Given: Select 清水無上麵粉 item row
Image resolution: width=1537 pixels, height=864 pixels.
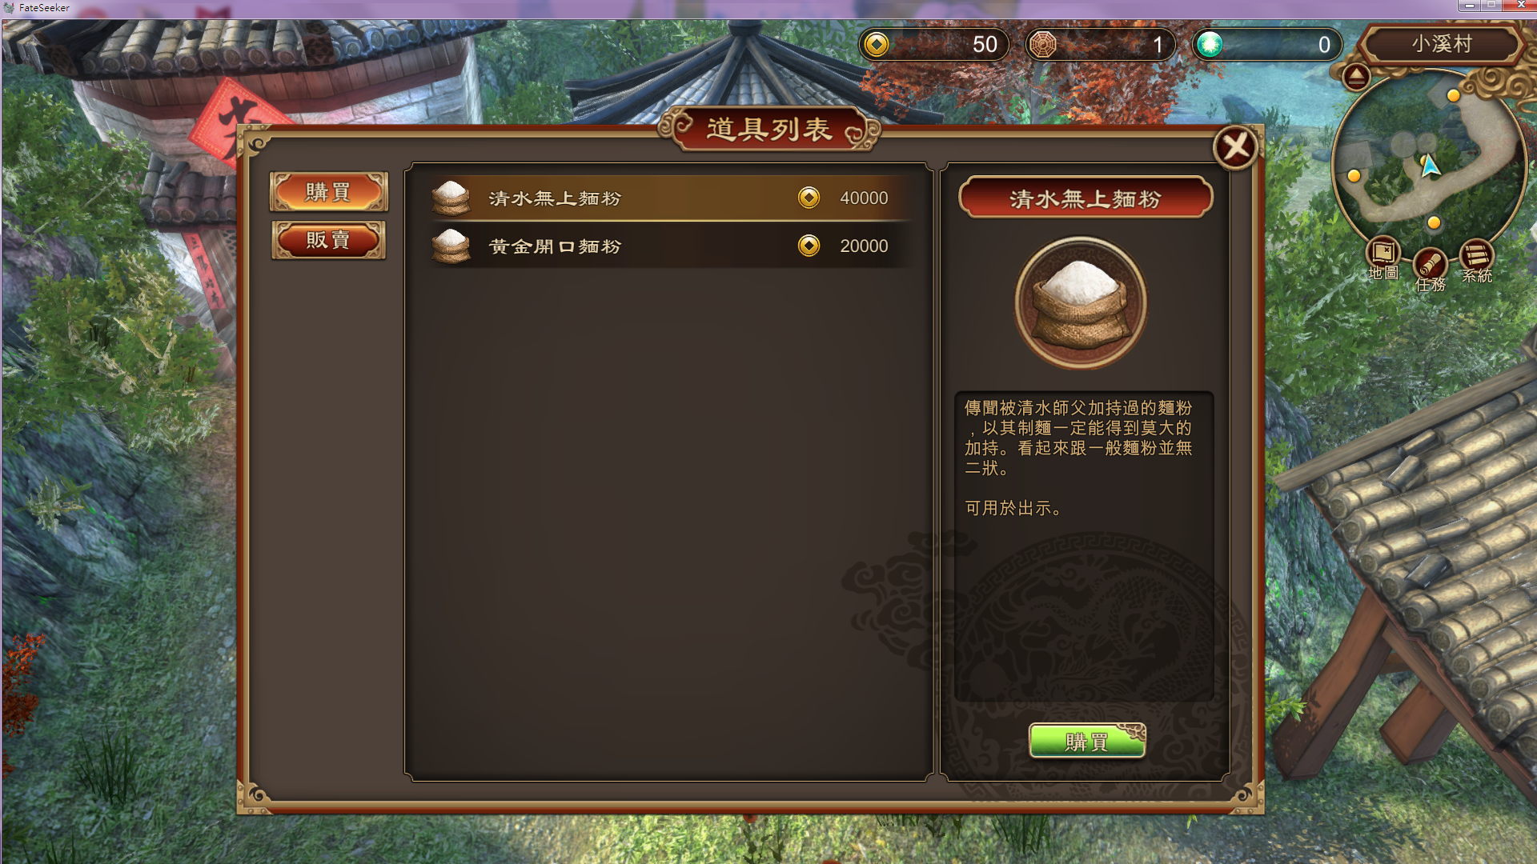Looking at the screenshot, I should coord(669,198).
